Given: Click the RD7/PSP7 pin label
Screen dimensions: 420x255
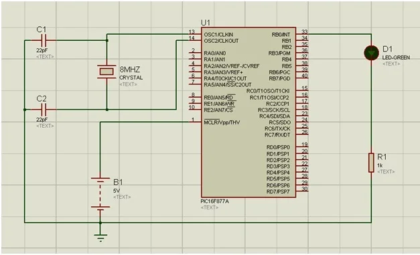Looking at the screenshot, I should [x=278, y=191].
